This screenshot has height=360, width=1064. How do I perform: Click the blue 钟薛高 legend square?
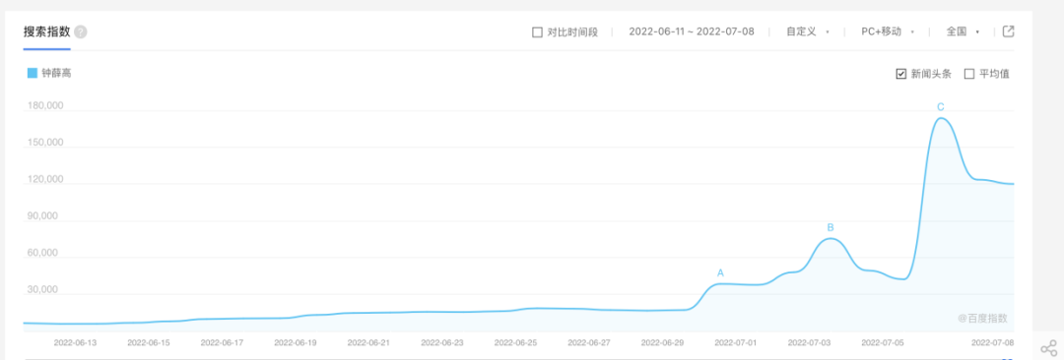pyautogui.click(x=32, y=73)
